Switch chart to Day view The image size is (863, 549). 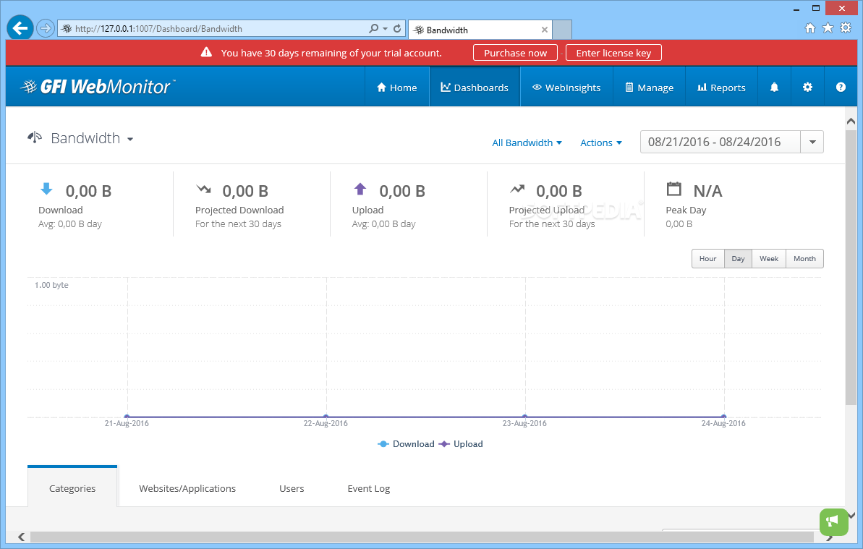[738, 258]
